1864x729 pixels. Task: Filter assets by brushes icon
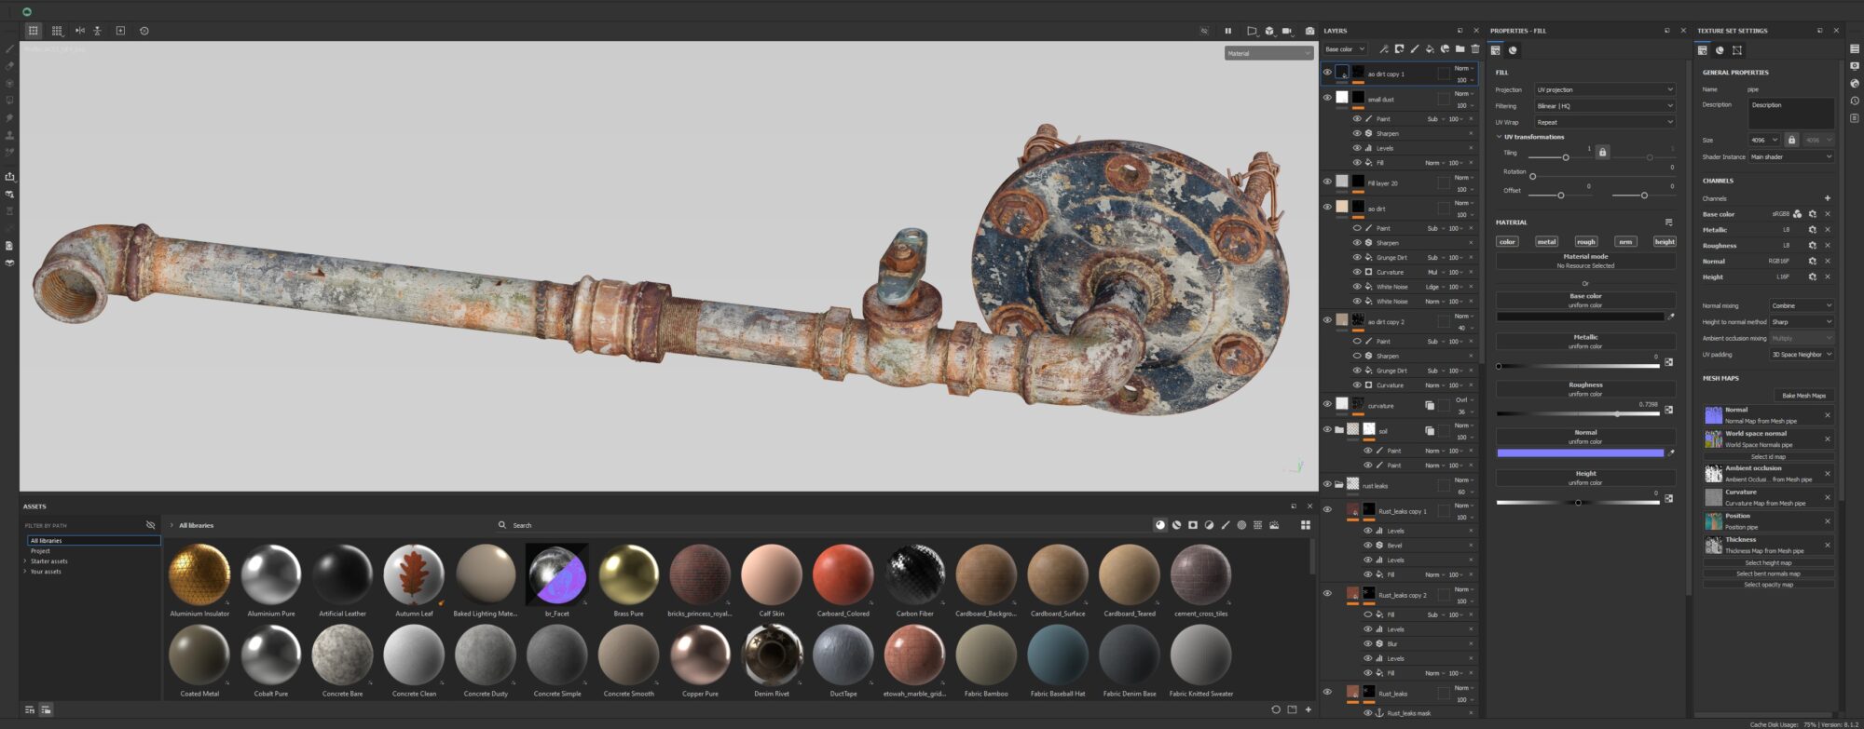(1226, 525)
